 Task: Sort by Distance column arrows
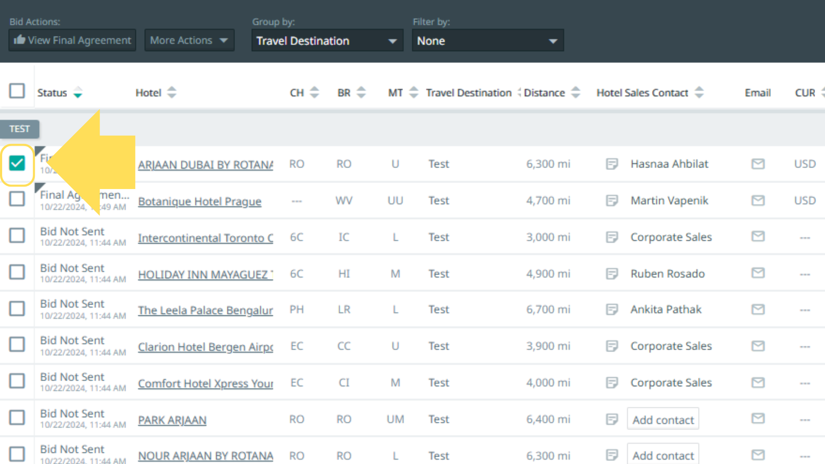(x=575, y=92)
